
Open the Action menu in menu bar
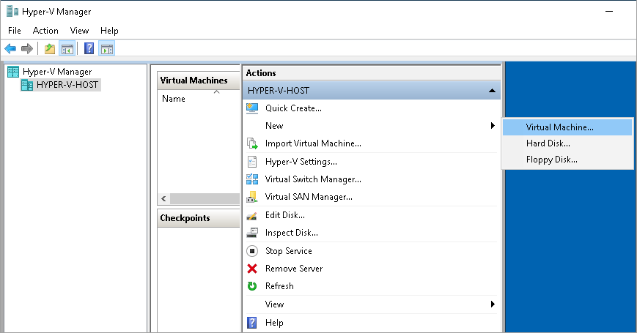45,31
